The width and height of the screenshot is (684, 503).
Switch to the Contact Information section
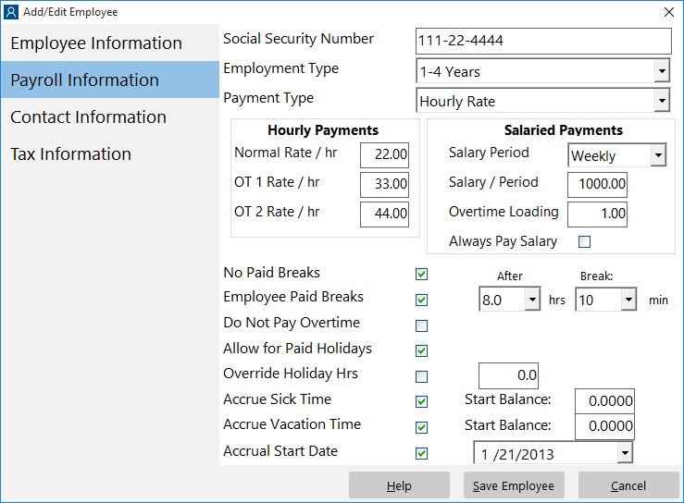point(109,117)
